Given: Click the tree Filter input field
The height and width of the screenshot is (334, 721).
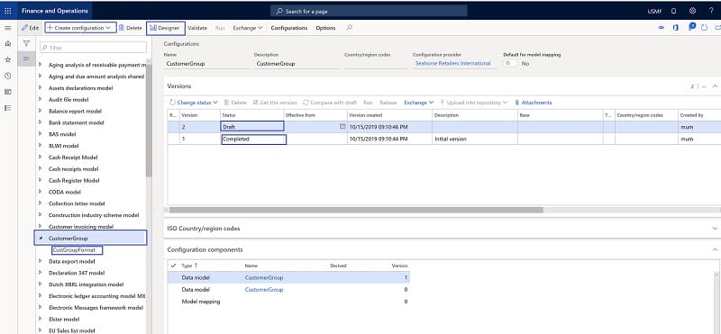Looking at the screenshot, I should tap(94, 48).
